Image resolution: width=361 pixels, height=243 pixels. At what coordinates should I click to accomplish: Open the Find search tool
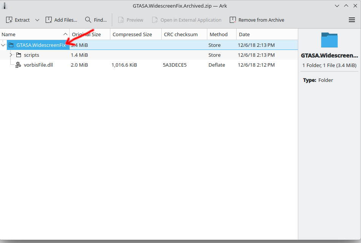96,20
